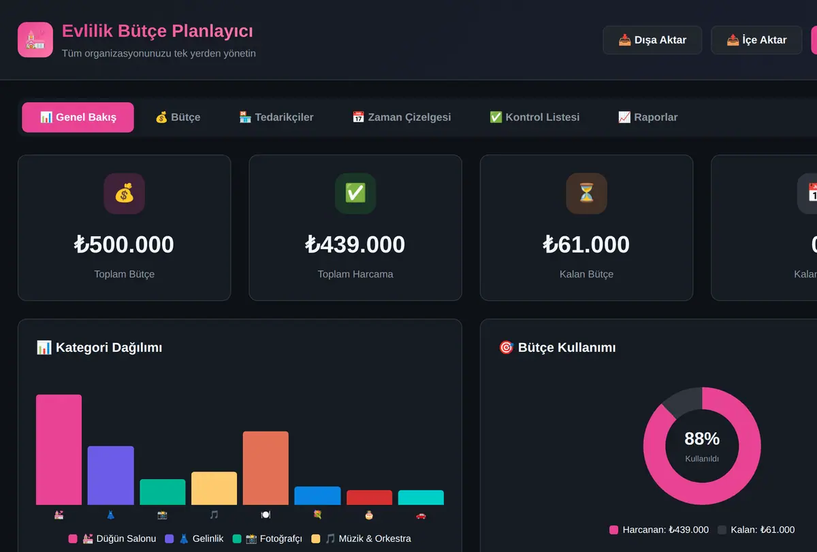Click the Toplam Bütçe label

pos(124,274)
